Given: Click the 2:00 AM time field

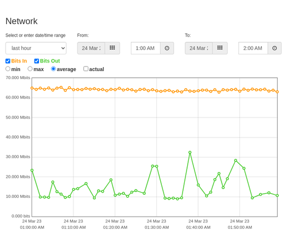Looking at the screenshot, I should [x=253, y=48].
